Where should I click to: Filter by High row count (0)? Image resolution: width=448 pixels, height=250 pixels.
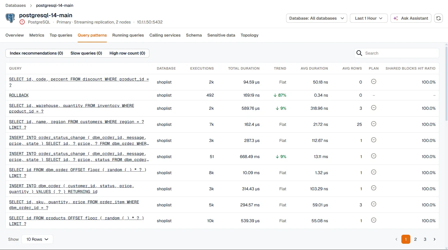click(x=127, y=53)
